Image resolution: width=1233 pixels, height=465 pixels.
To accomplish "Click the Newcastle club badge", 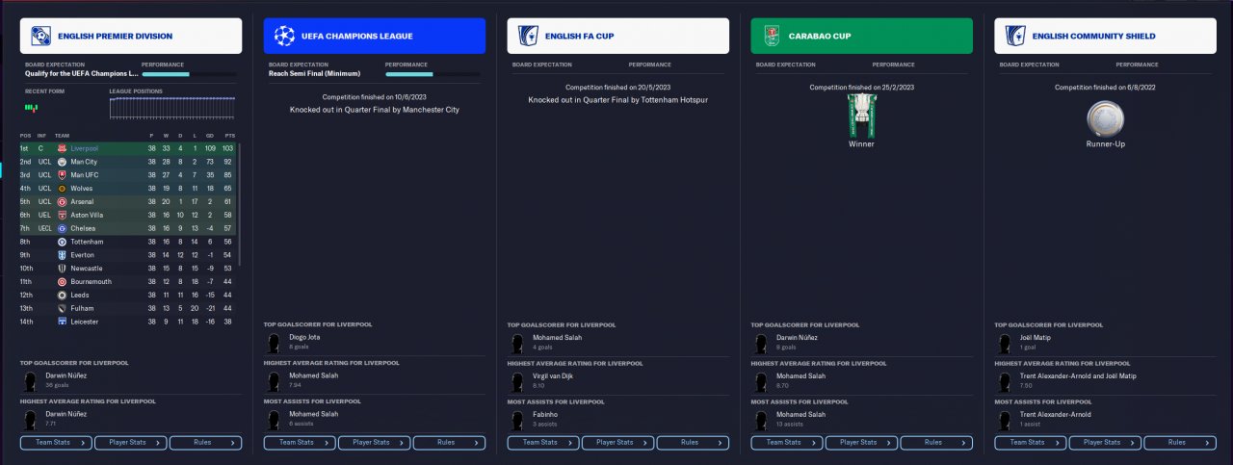I will 62,269.
